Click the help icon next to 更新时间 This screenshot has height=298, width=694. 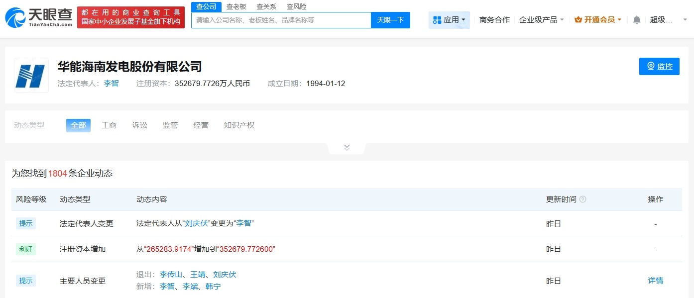(582, 199)
